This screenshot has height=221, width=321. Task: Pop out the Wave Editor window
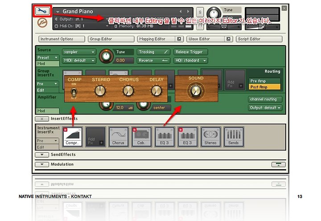coord(228,39)
